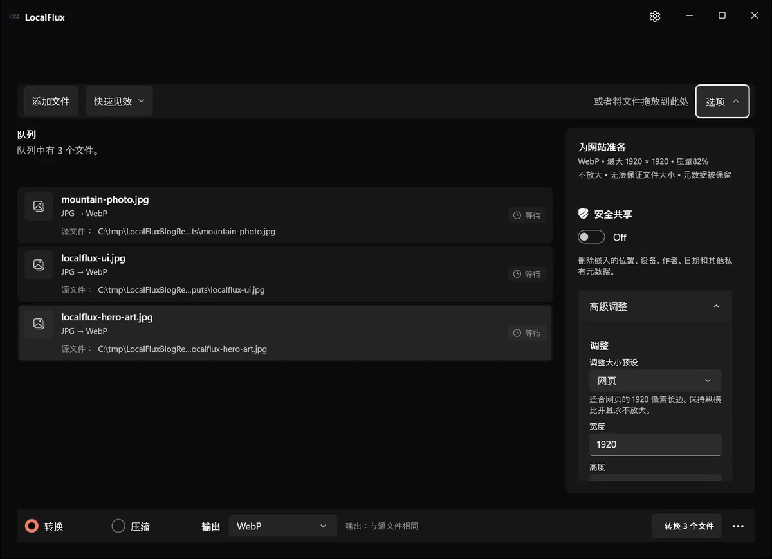Click the 添加文件 button

click(x=51, y=101)
